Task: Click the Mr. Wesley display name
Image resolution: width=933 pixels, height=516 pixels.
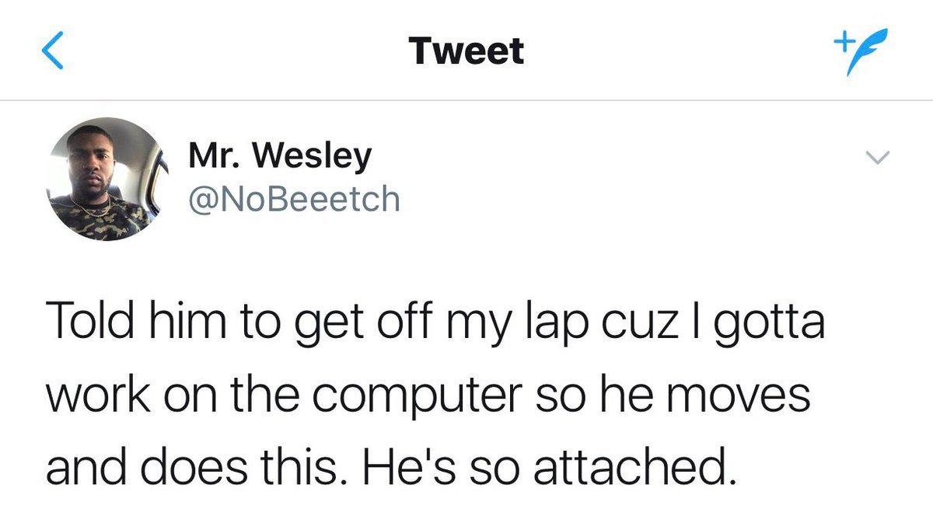Action: [280, 158]
